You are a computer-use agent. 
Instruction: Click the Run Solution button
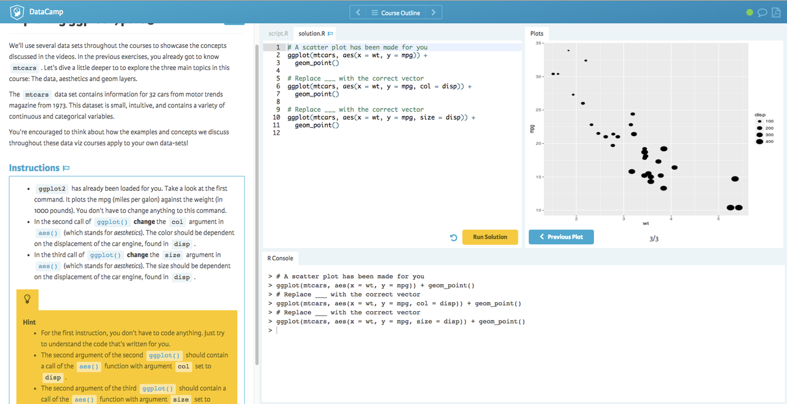click(490, 237)
